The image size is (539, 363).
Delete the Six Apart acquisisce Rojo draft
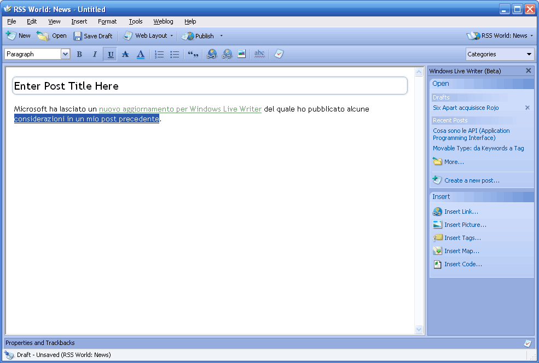[528, 108]
